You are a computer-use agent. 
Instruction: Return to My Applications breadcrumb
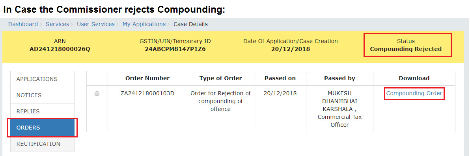pos(144,24)
